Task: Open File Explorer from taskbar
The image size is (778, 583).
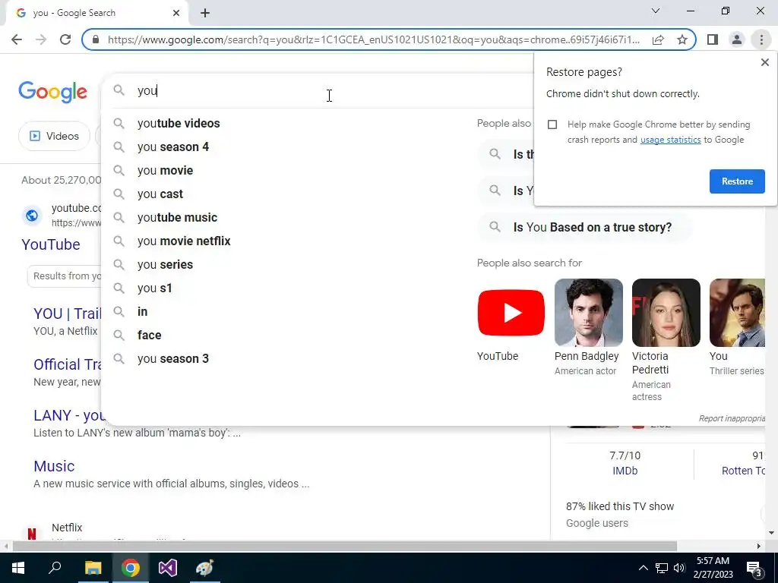Action: pos(93,568)
